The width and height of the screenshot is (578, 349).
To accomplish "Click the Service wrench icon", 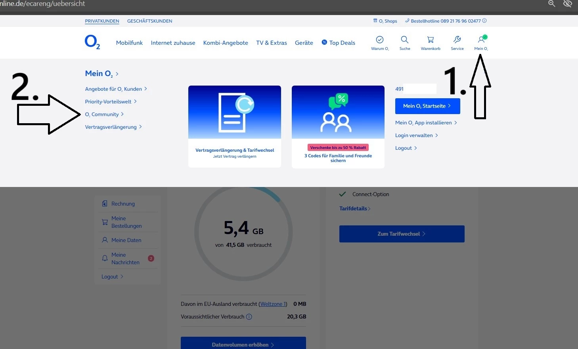I will [x=457, y=40].
